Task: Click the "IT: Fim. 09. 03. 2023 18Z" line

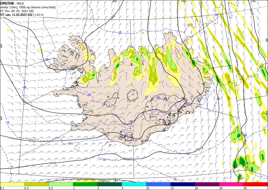Action: click(x=17, y=11)
